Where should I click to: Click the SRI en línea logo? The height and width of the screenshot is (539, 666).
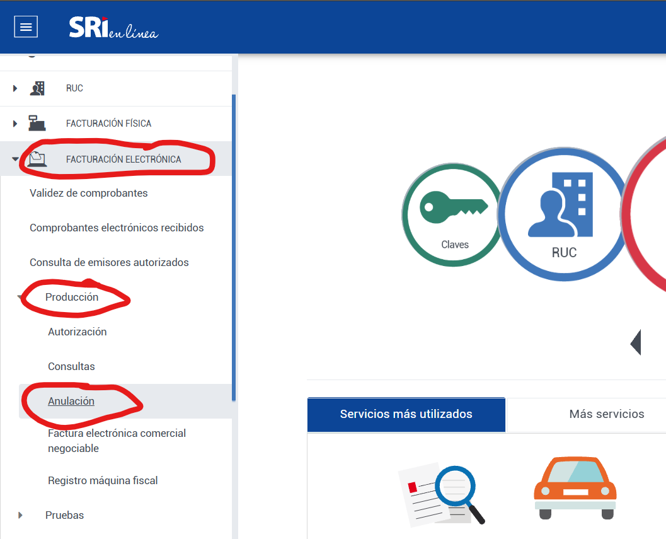pos(113,27)
